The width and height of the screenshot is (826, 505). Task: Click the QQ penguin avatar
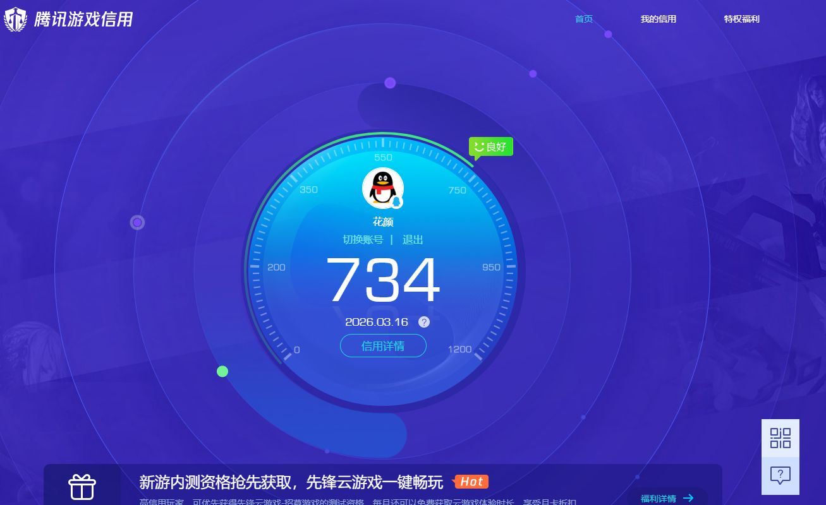[382, 187]
